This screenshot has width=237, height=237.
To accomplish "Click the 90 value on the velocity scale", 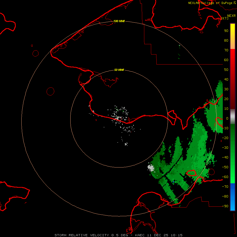I will (226, 31).
